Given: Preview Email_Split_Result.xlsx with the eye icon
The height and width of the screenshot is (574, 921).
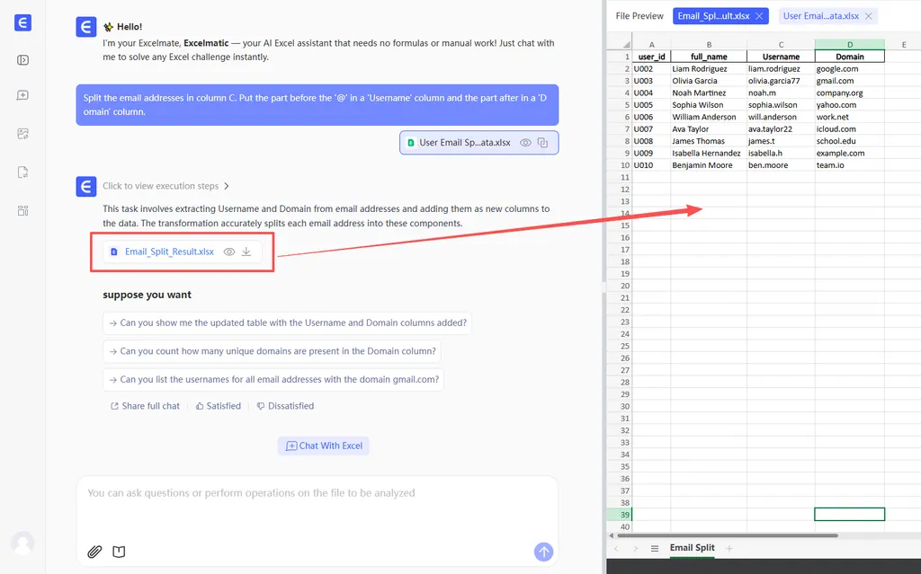Looking at the screenshot, I should click(x=229, y=252).
